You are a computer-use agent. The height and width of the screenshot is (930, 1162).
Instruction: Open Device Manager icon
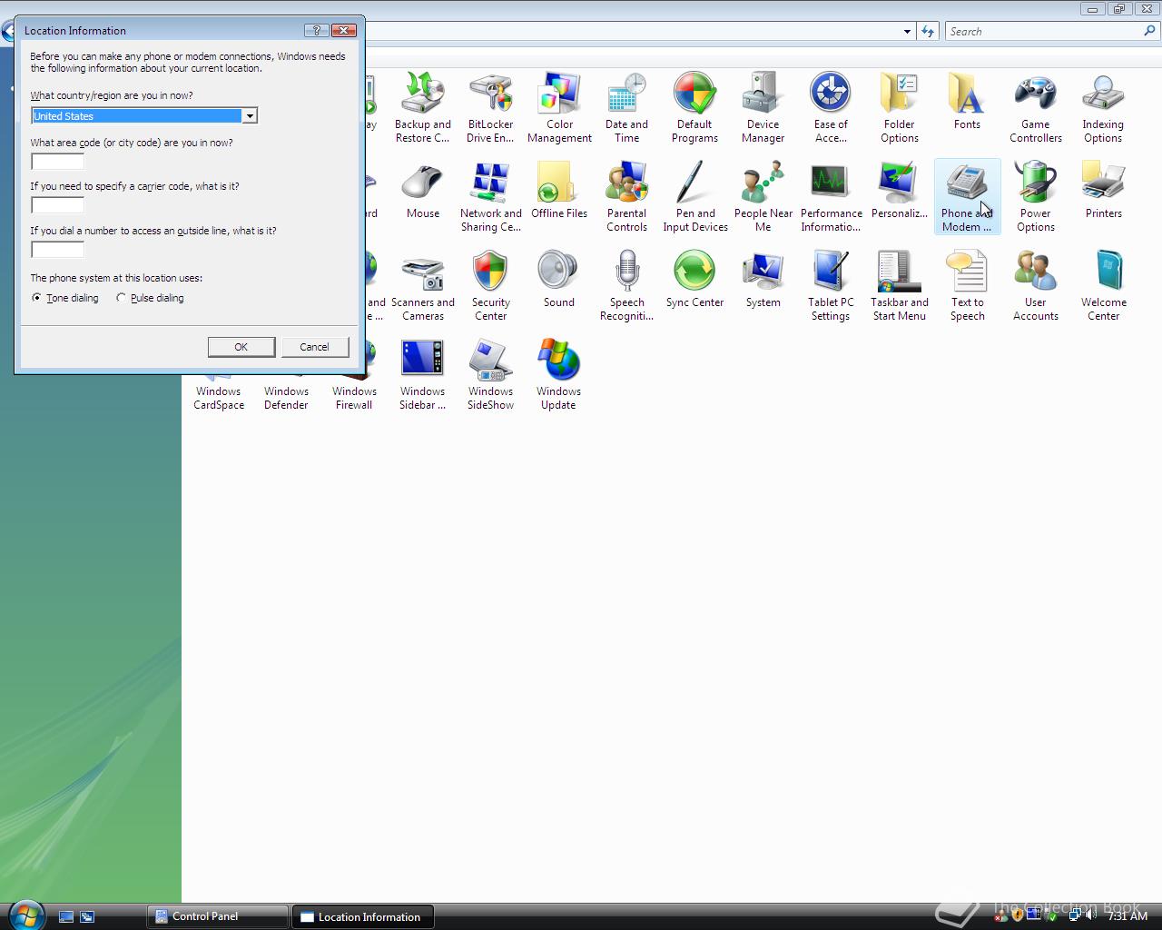[x=763, y=107]
